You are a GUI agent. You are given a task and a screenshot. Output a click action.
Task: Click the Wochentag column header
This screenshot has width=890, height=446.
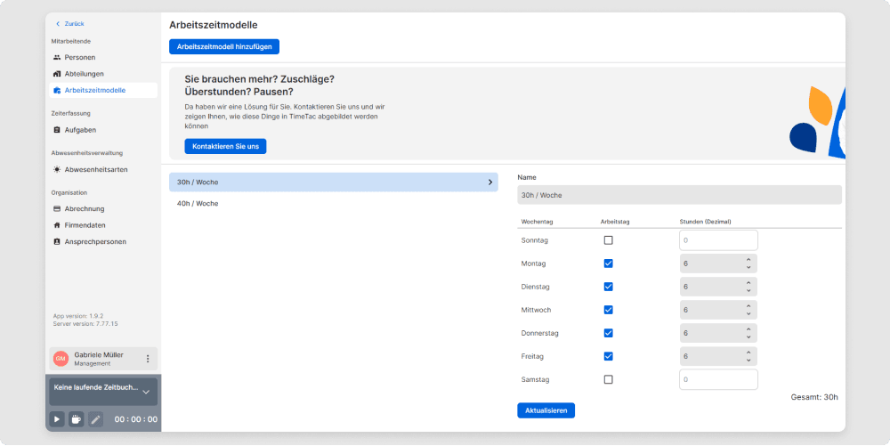point(537,222)
